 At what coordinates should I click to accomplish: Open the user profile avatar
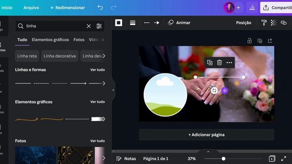click(229, 8)
